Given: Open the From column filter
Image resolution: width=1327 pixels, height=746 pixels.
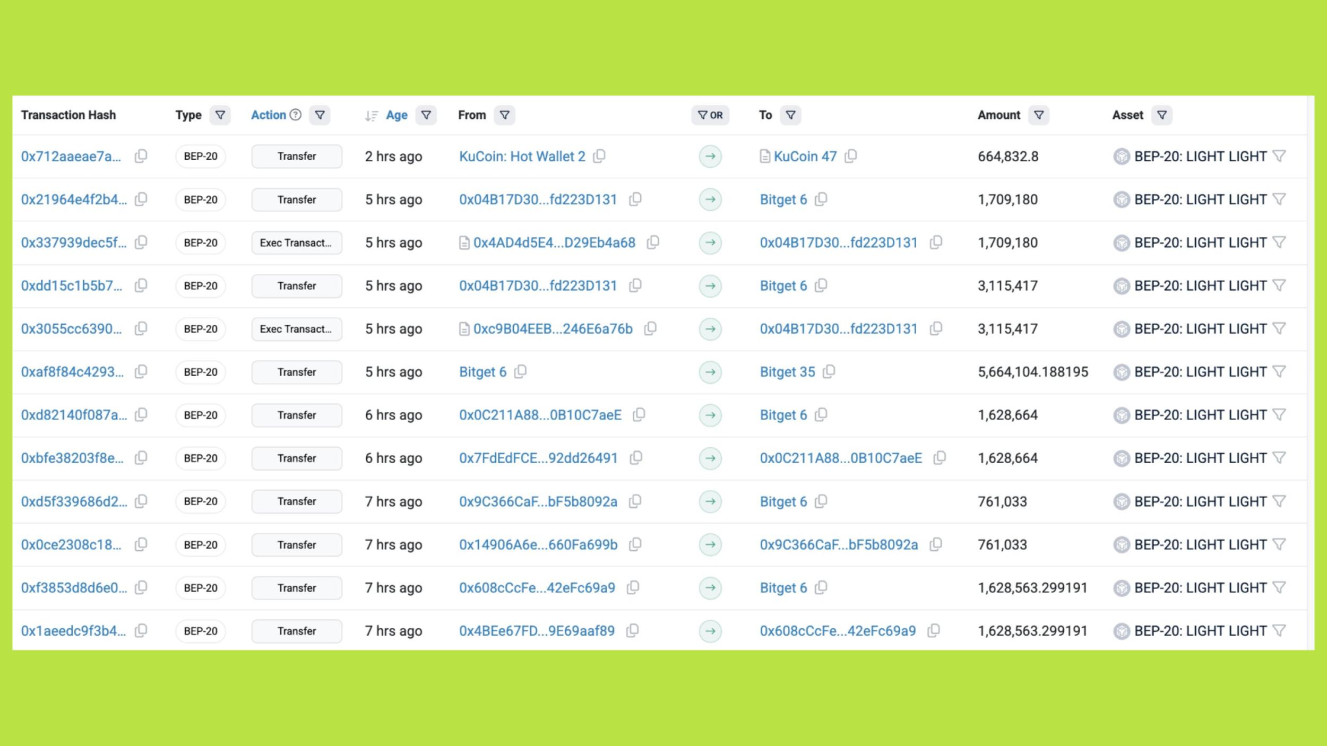Looking at the screenshot, I should click(504, 115).
